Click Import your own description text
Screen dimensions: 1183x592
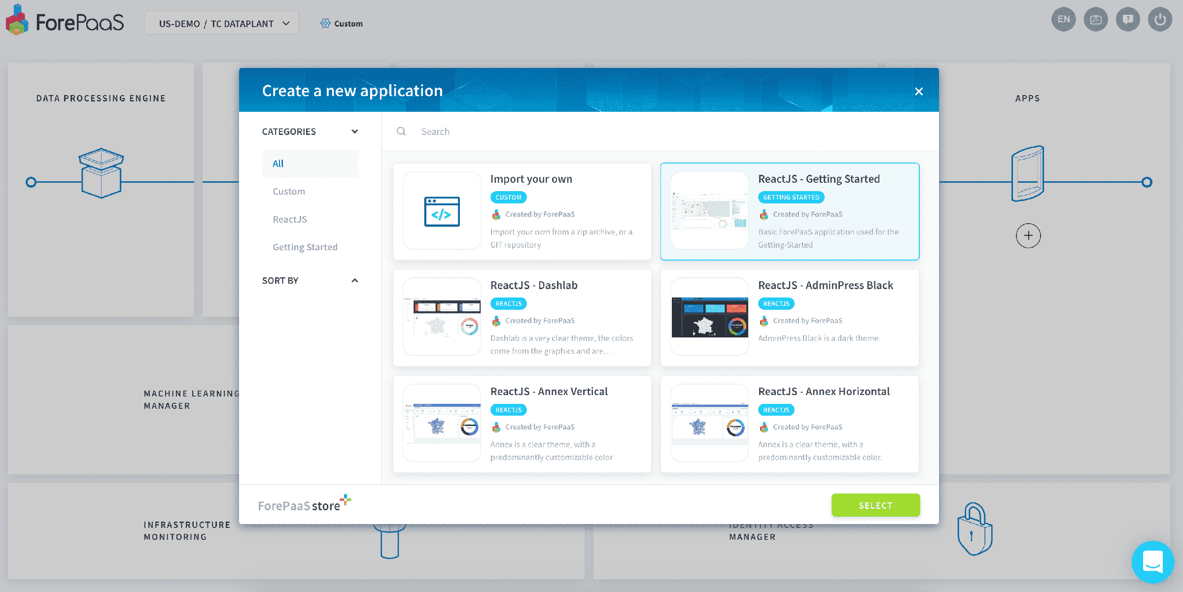[561, 238]
